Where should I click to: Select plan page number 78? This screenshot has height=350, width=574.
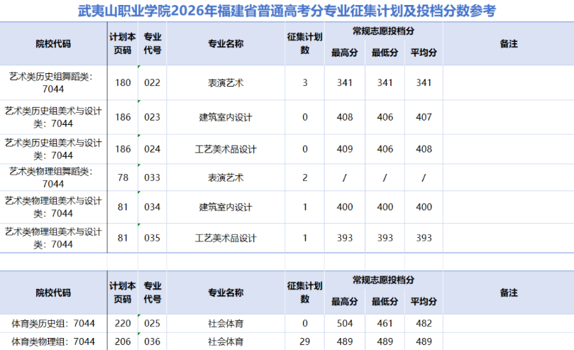(x=123, y=177)
